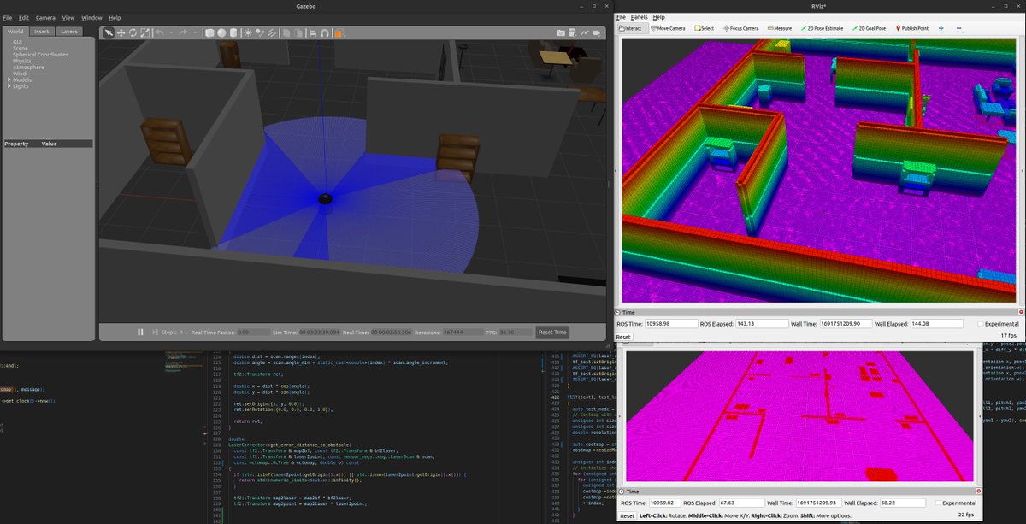Click the log data icon in Gazebo

pyautogui.click(x=573, y=32)
